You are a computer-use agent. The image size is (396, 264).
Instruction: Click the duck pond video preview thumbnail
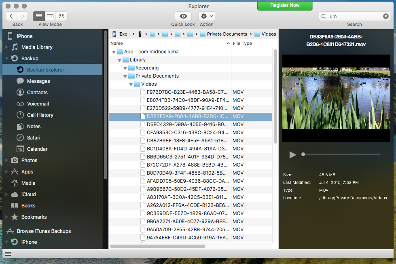(336, 98)
